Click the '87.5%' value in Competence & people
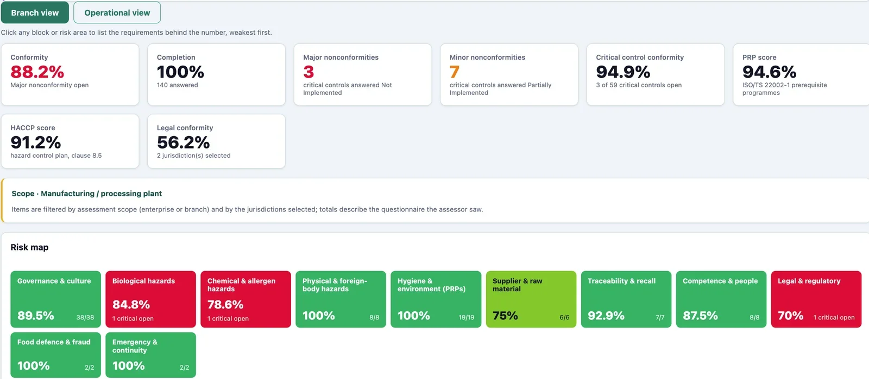This screenshot has height=379, width=869. pos(700,316)
